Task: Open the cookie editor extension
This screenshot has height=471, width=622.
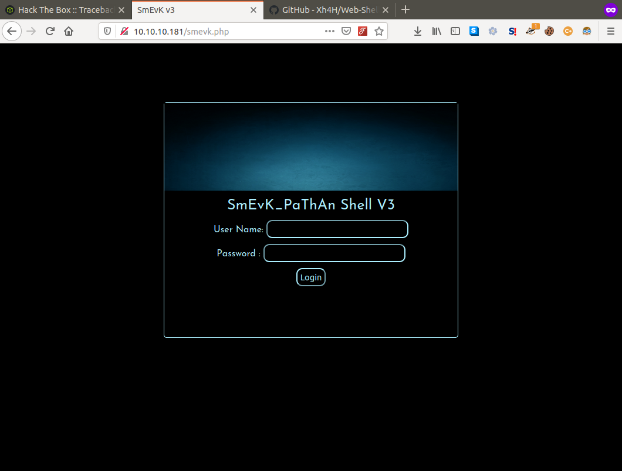Action: coord(549,31)
